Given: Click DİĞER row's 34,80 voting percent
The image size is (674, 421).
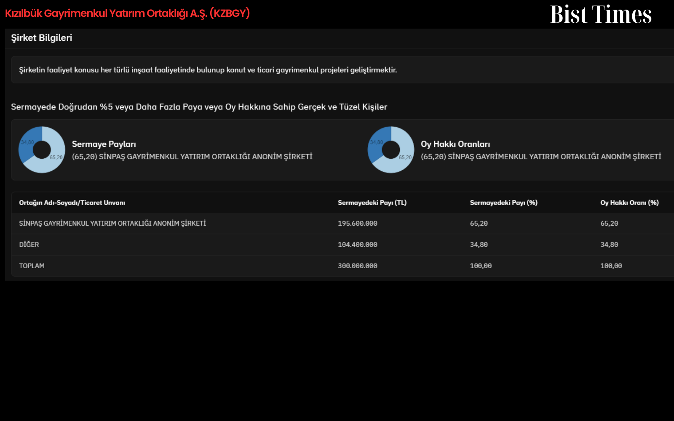Looking at the screenshot, I should (x=609, y=245).
